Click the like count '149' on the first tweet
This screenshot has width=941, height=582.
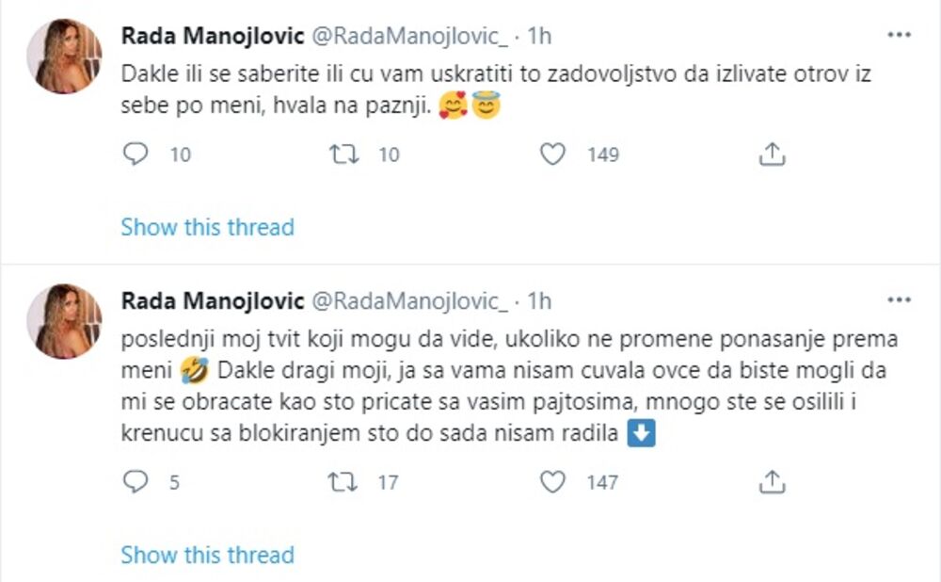click(x=602, y=154)
